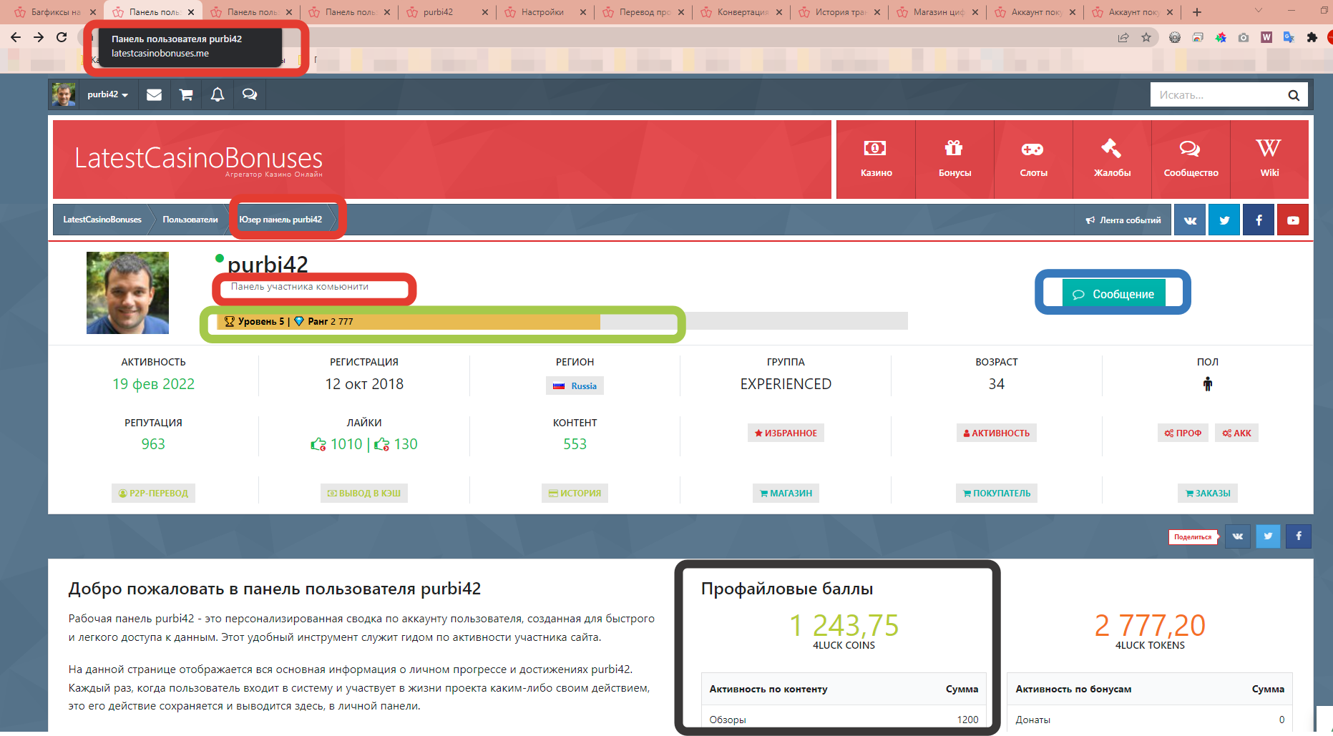Click the large purbi42 profile photo
1333x736 pixels.
[x=127, y=293]
